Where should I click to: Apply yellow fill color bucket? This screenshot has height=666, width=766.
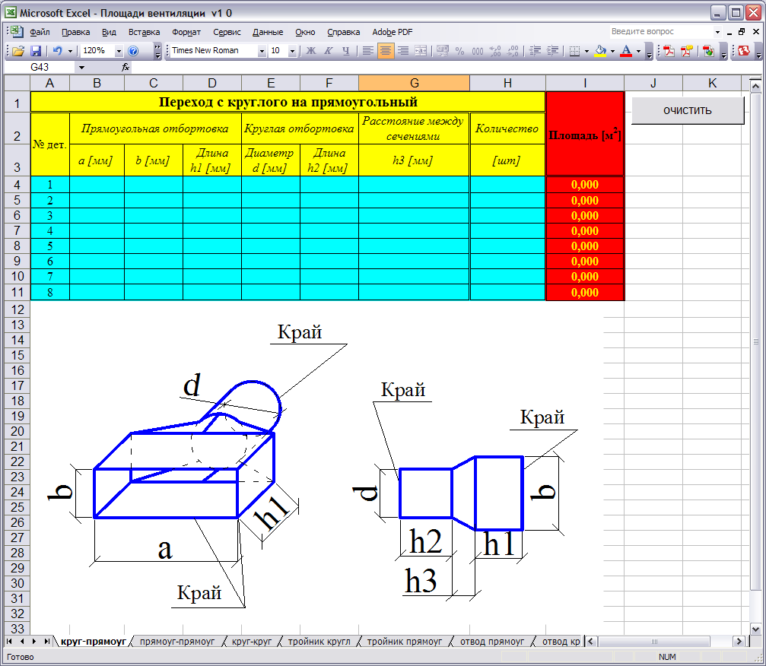(600, 51)
